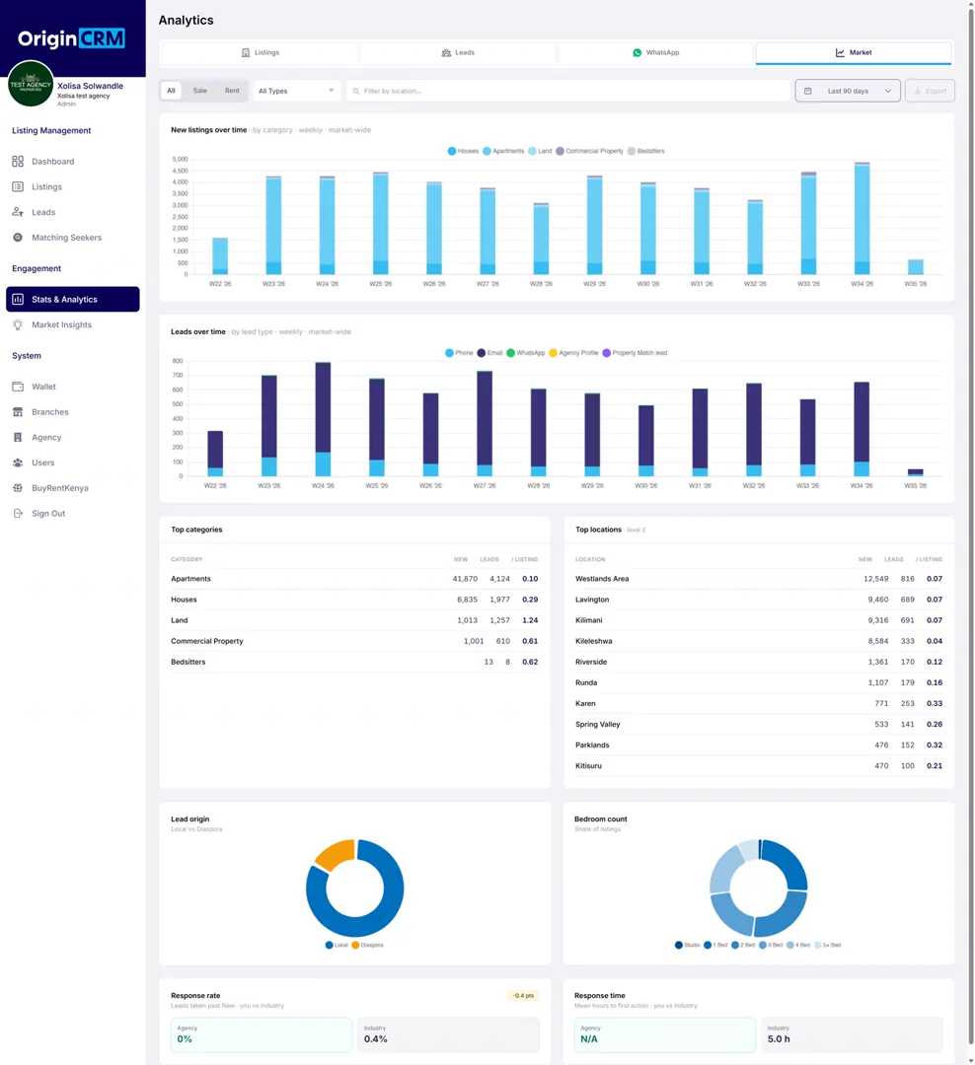Click the Industry 5.0 h card
The height and width of the screenshot is (1065, 975).
click(853, 1035)
